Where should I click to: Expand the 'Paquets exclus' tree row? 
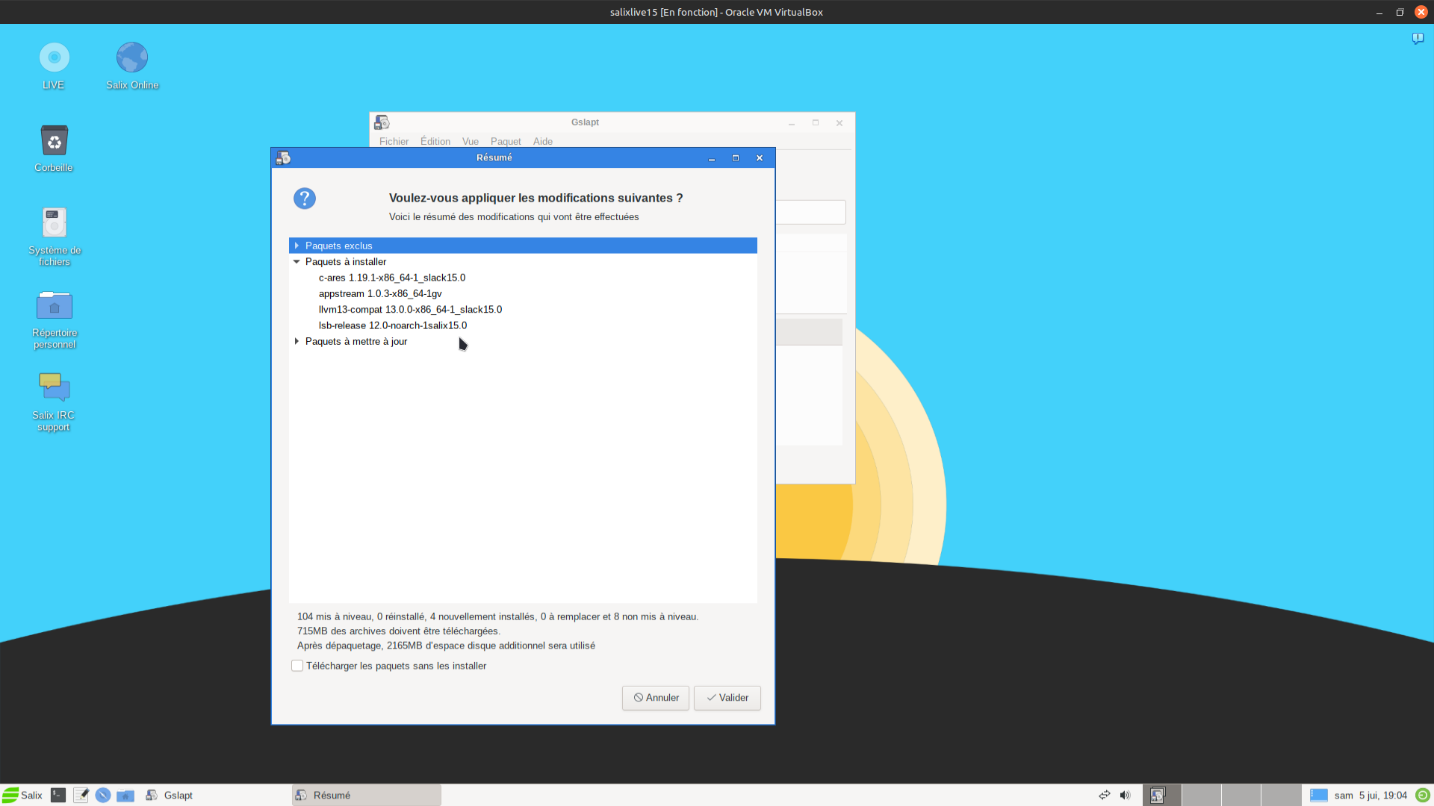[297, 246]
